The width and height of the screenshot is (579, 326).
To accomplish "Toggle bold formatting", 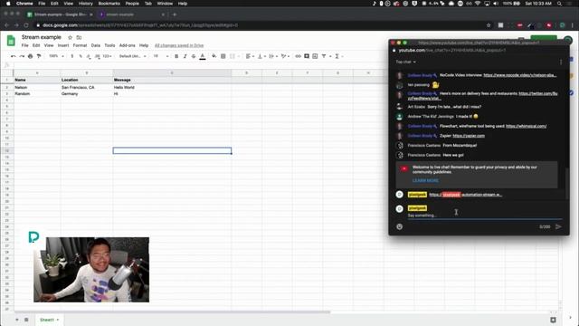I will point(176,56).
